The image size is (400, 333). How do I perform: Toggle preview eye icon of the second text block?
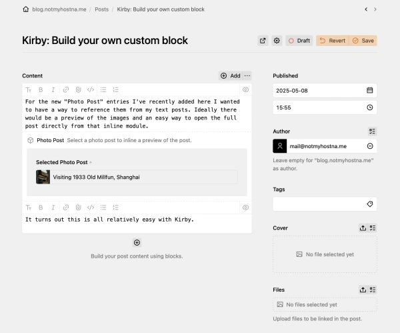245,208
